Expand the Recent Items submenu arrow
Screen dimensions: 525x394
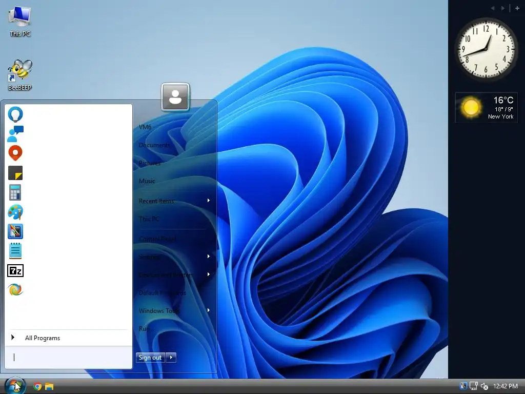209,201
